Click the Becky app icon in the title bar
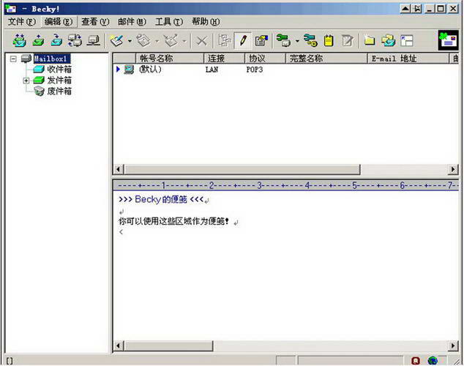 (11, 9)
